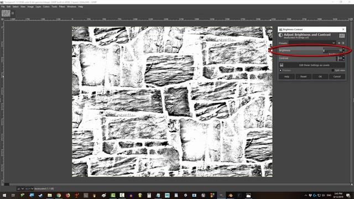Show hidden system tray icons
Screen dimensions: 354x199
[306, 195]
